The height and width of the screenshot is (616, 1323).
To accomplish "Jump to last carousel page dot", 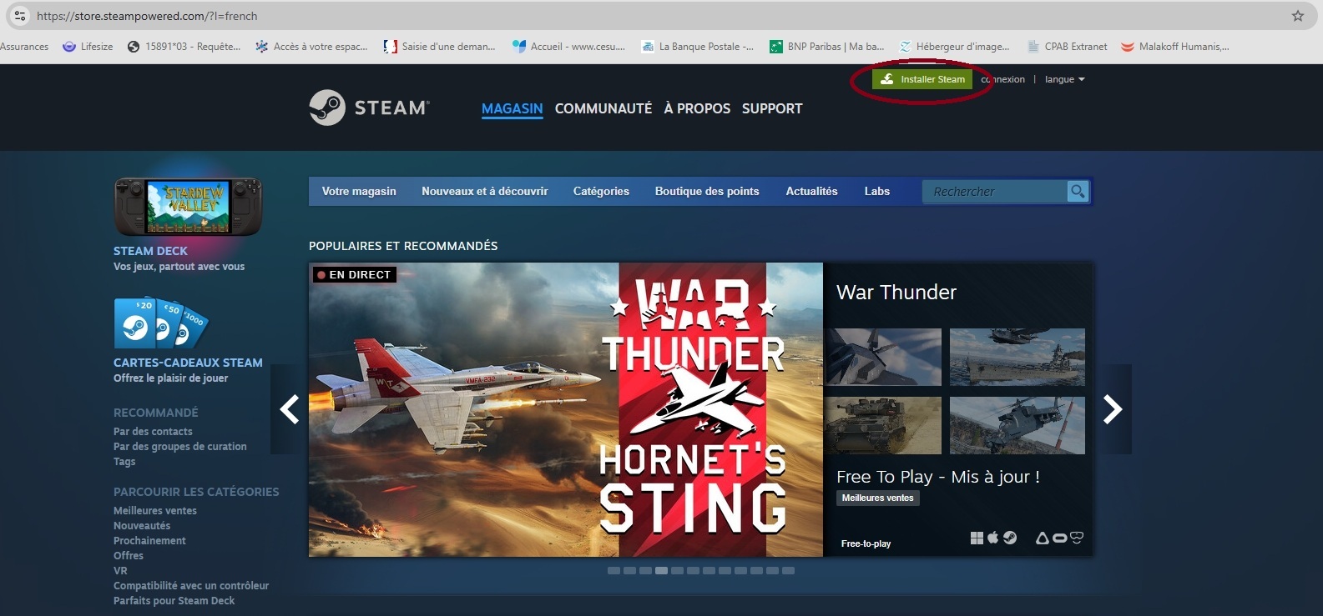I will coord(788,571).
